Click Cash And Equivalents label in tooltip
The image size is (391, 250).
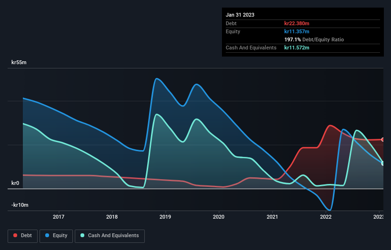click(251, 48)
